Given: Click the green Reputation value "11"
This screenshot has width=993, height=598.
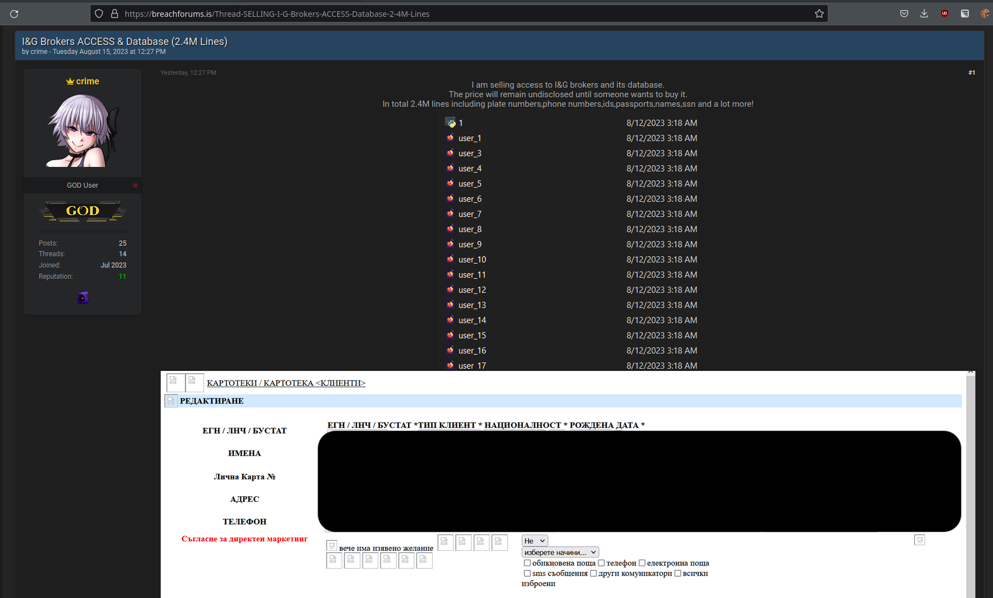Looking at the screenshot, I should 123,277.
